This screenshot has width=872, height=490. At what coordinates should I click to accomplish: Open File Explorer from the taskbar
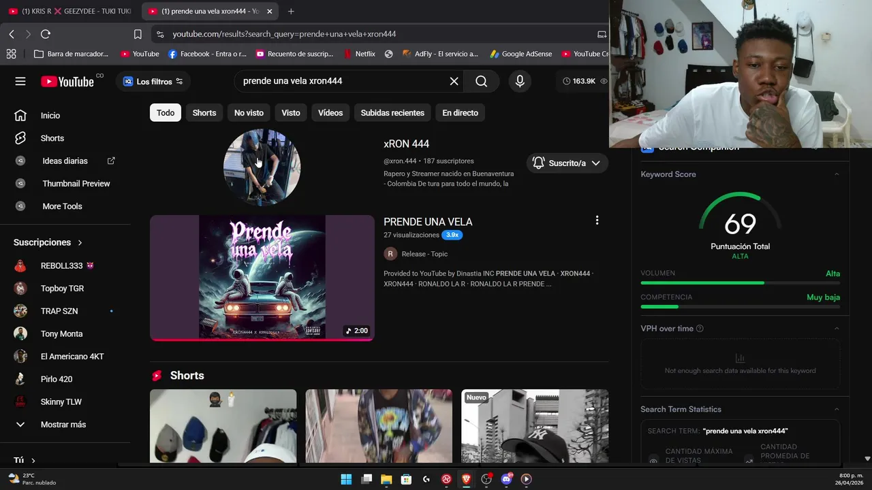coord(386,479)
